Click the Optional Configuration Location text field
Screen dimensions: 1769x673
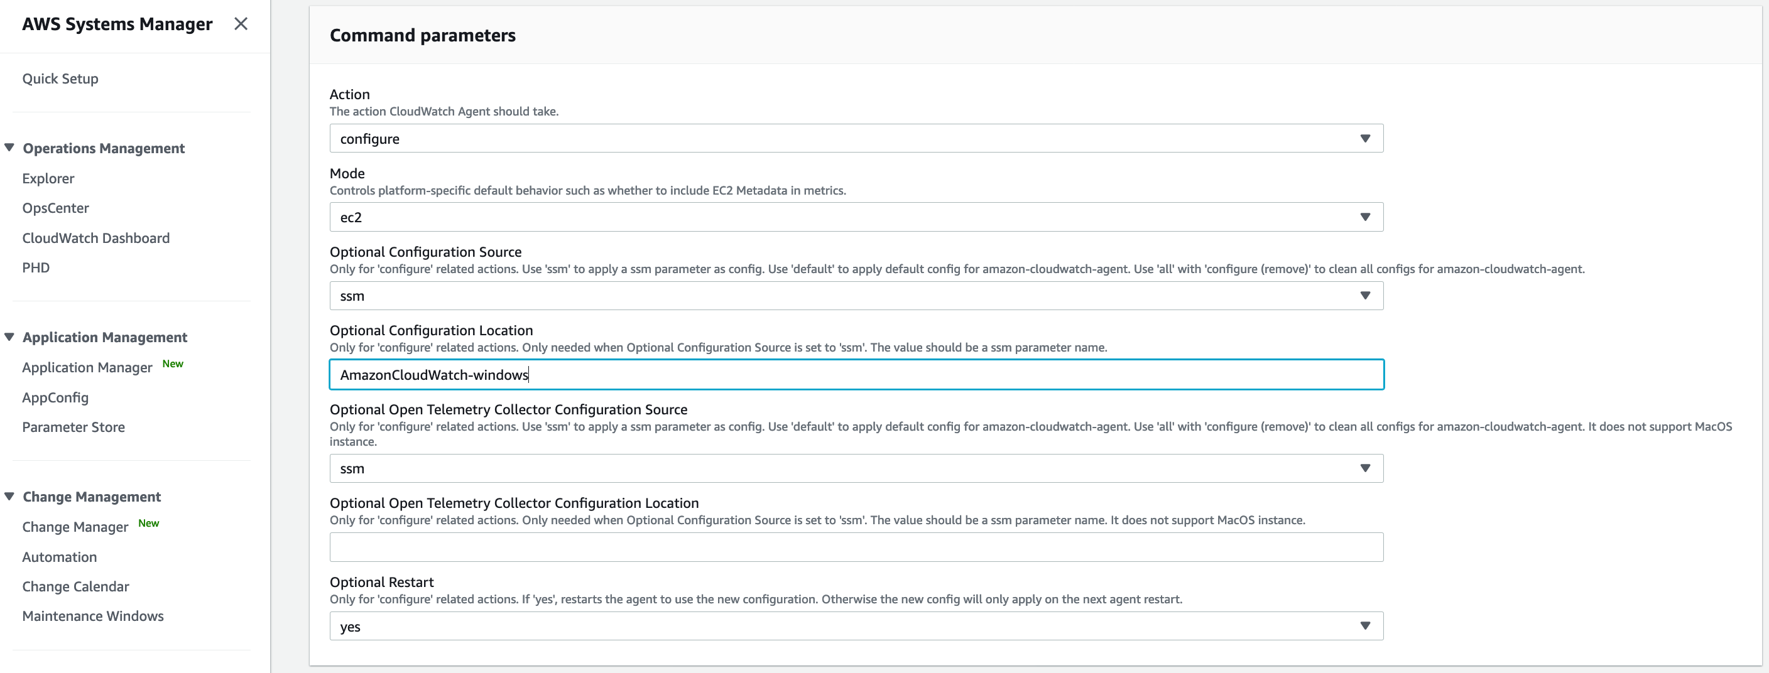coord(856,375)
